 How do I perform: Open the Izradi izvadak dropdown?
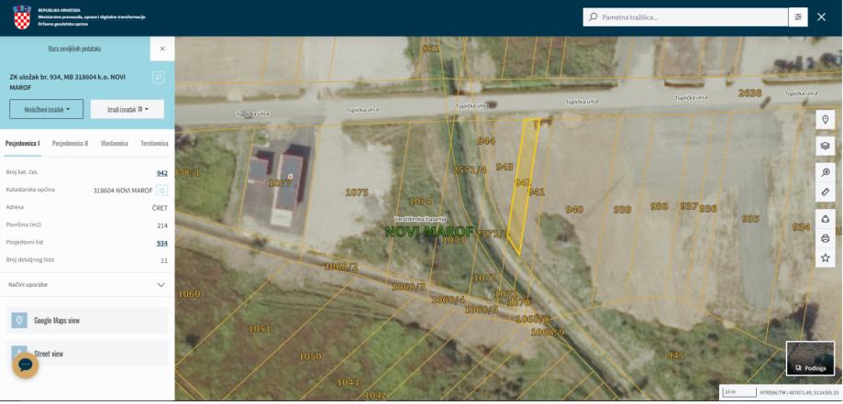click(x=127, y=109)
